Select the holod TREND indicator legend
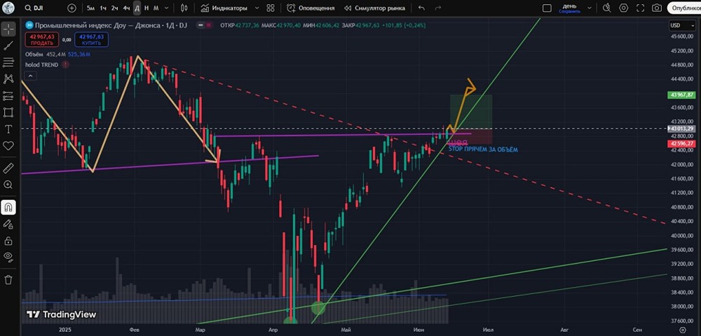701x336 pixels. [41, 65]
